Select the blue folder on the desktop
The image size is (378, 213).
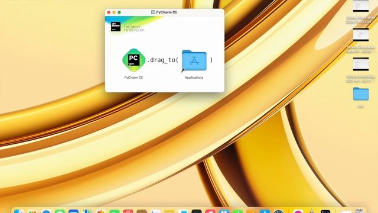click(x=361, y=94)
